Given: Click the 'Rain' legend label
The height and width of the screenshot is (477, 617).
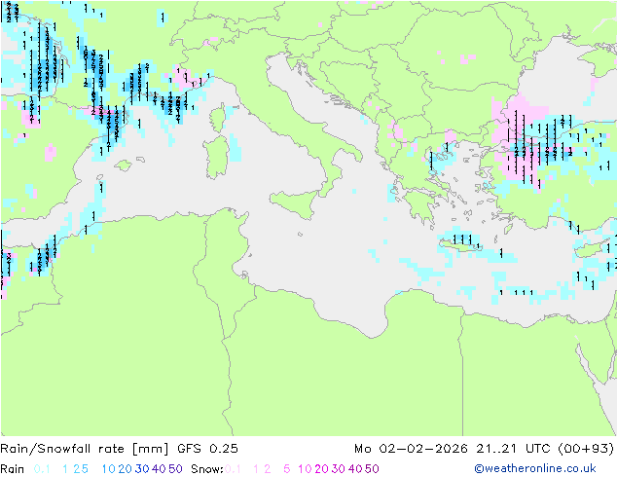Looking at the screenshot, I should coord(13,469).
